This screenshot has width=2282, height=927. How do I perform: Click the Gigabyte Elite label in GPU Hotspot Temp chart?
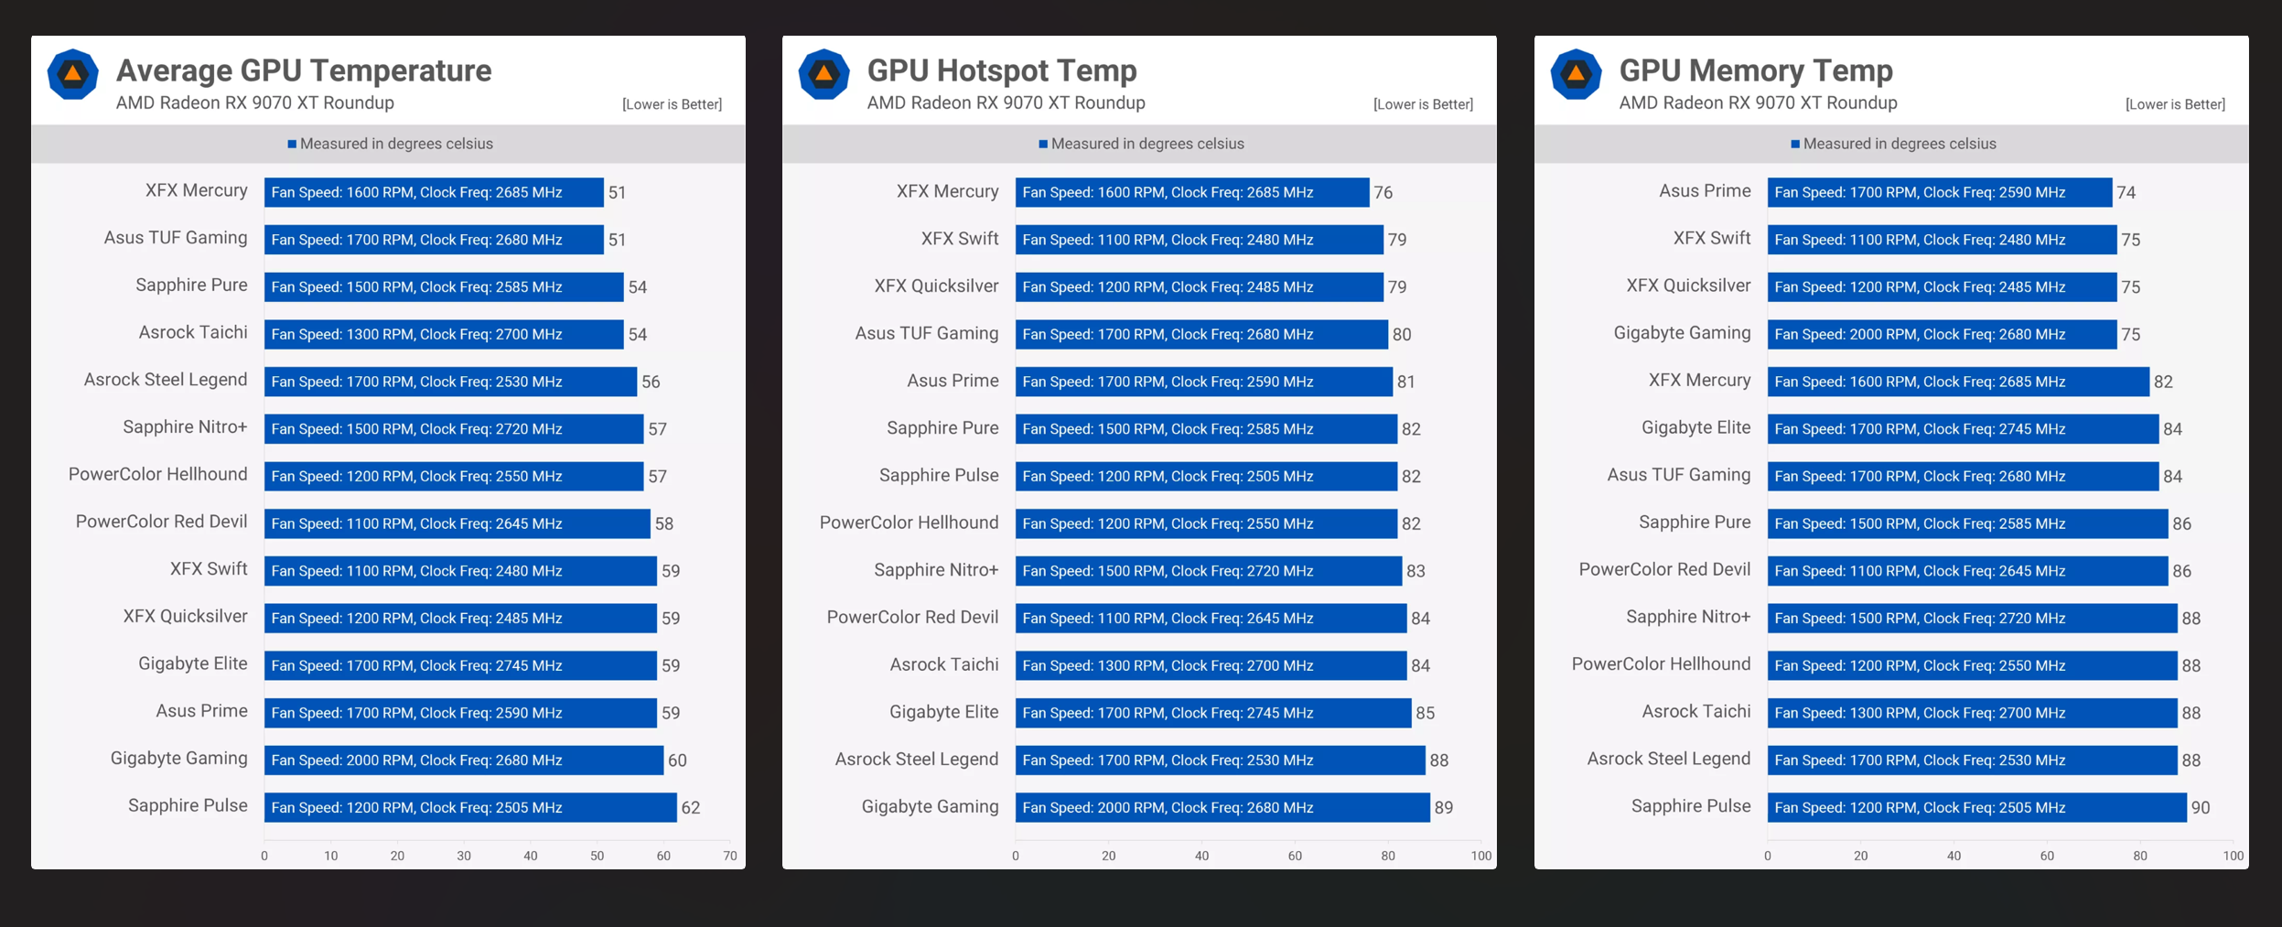944,712
